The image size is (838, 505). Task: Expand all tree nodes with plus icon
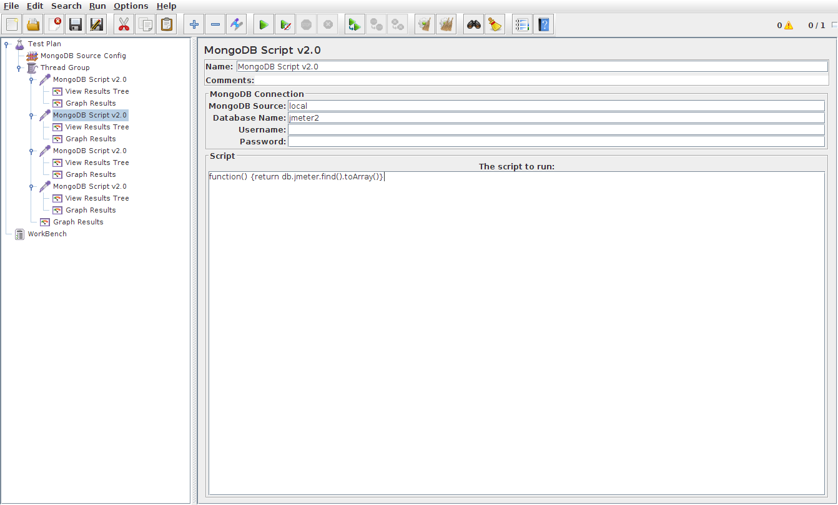pyautogui.click(x=194, y=25)
